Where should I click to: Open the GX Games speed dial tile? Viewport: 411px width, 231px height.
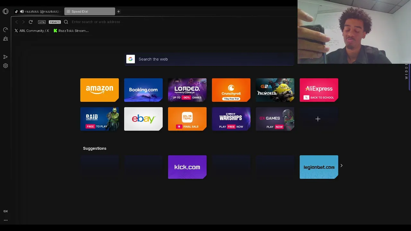[275, 119]
